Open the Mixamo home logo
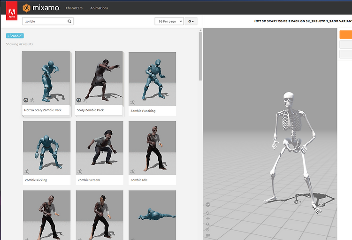This screenshot has width=352, height=240. [x=41, y=8]
